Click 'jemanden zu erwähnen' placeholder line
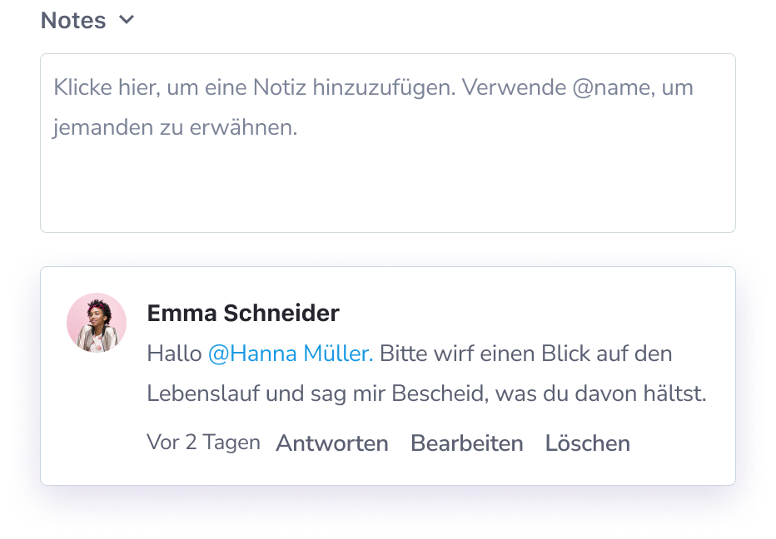The height and width of the screenshot is (539, 776). click(175, 128)
